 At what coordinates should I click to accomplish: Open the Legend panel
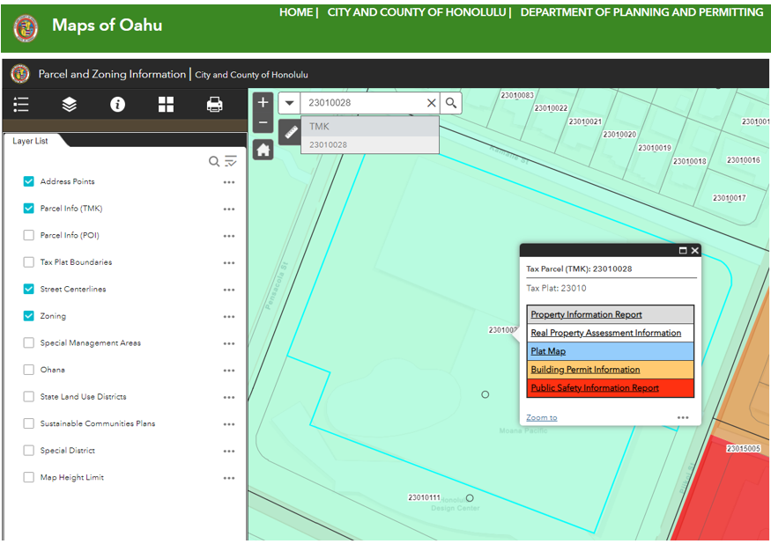coord(21,104)
